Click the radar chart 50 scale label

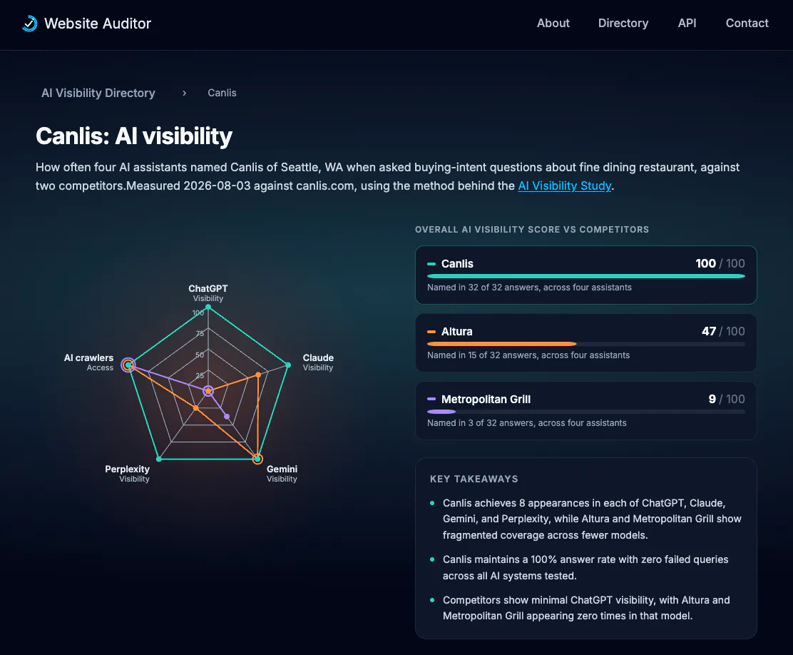pos(200,355)
